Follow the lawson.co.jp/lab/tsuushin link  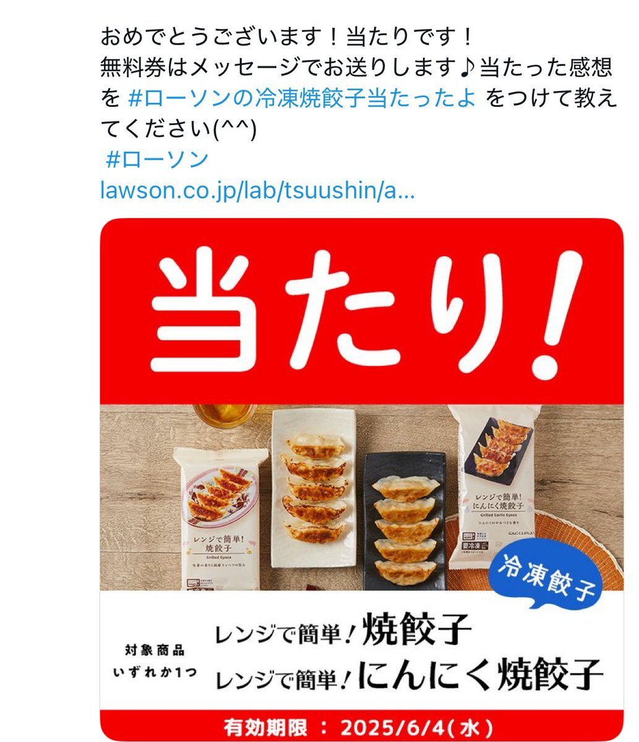[257, 191]
